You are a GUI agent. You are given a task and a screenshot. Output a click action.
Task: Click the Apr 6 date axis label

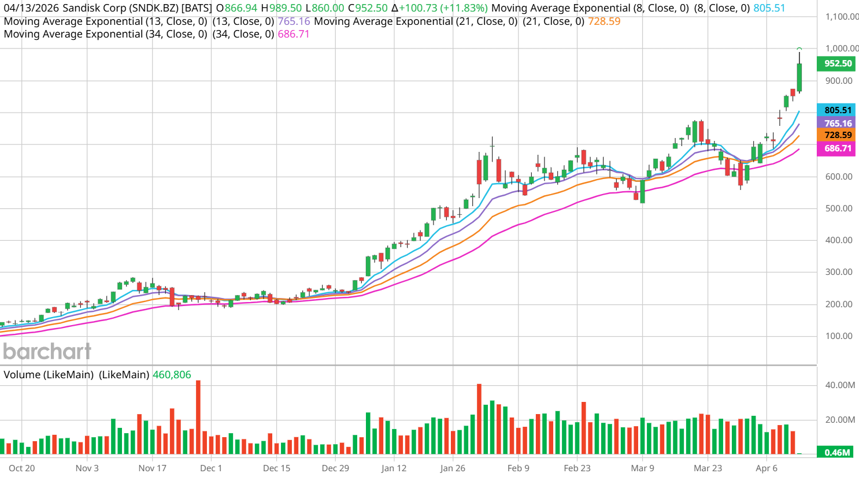coord(767,468)
